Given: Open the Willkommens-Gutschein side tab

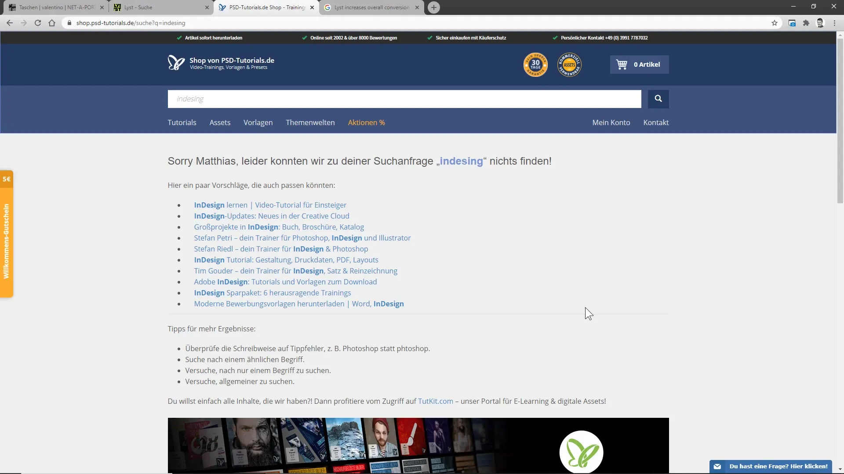Looking at the screenshot, I should pyautogui.click(x=7, y=234).
